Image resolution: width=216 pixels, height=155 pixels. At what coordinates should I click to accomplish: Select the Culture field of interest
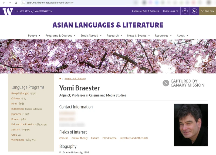(95, 138)
